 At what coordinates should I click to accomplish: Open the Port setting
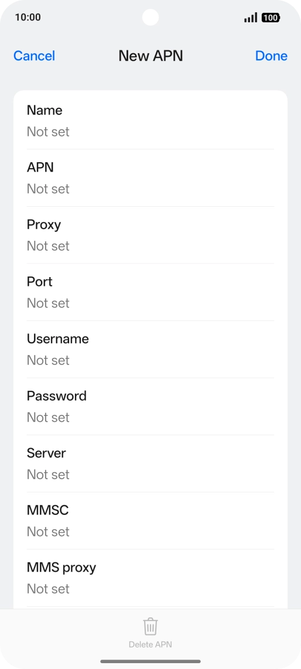[x=150, y=292]
